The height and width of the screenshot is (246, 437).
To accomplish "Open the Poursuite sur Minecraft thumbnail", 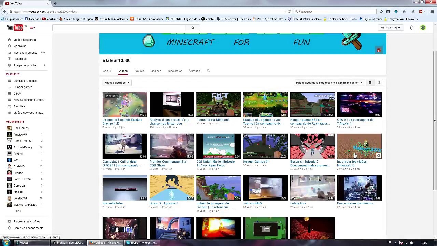I will 218,104.
